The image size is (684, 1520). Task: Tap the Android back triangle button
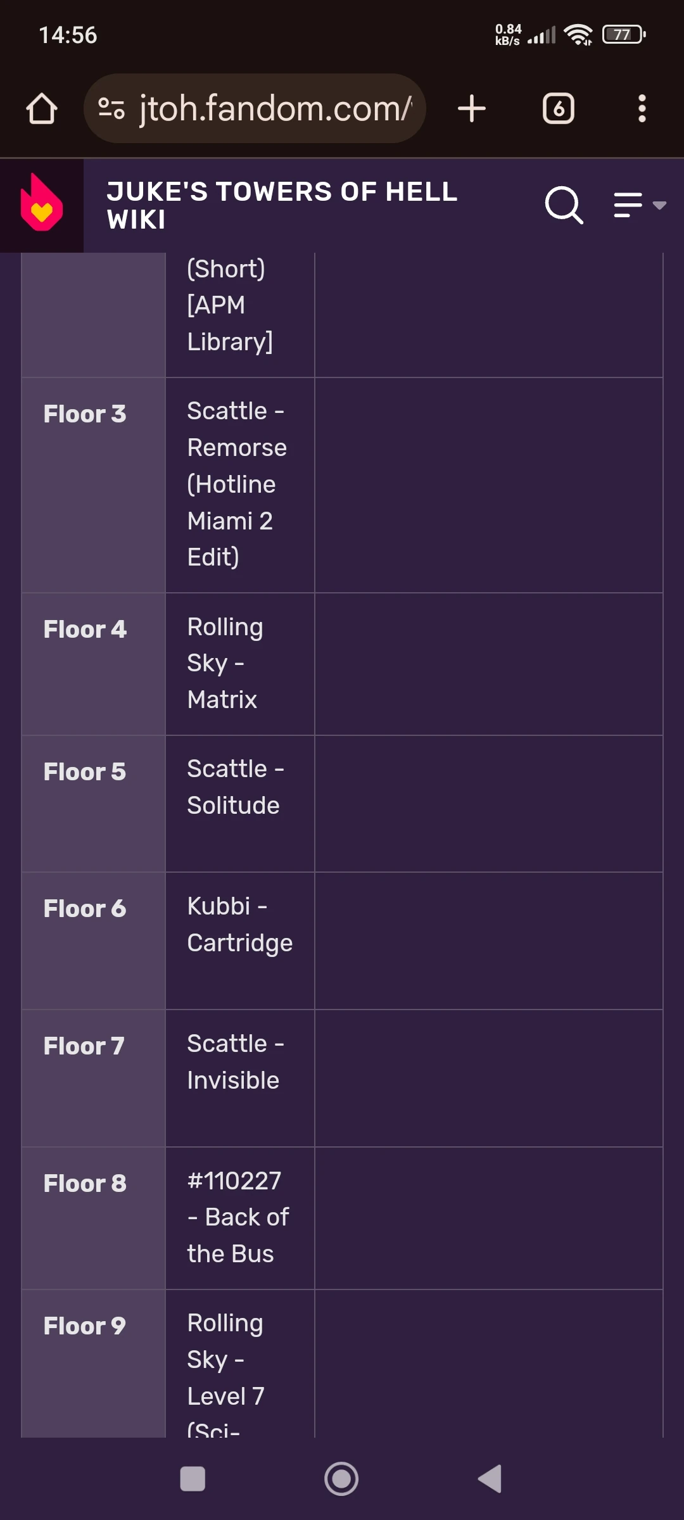click(490, 1479)
